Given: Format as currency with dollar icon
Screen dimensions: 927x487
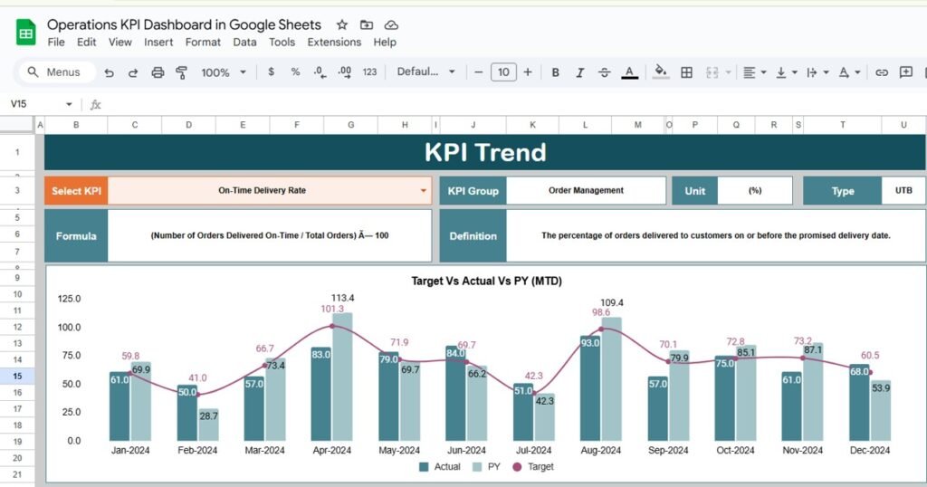Looking at the screenshot, I should pyautogui.click(x=271, y=72).
